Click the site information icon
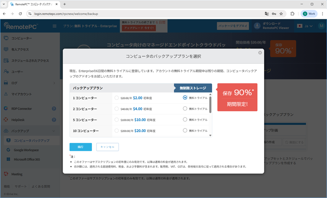The width and height of the screenshot is (327, 198). point(30,14)
